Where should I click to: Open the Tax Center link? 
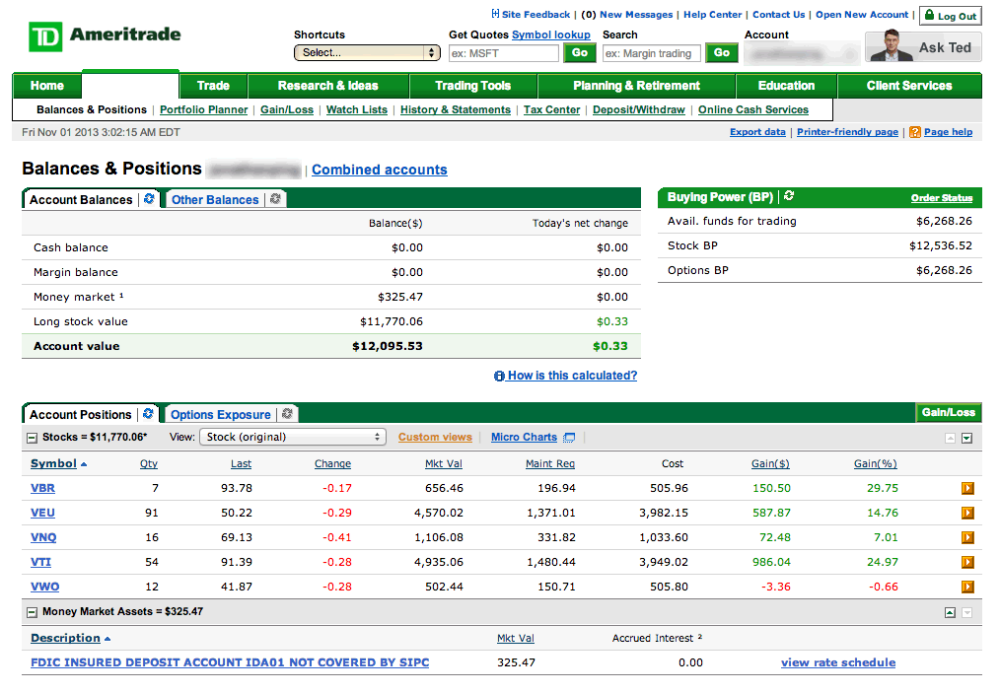coord(551,109)
